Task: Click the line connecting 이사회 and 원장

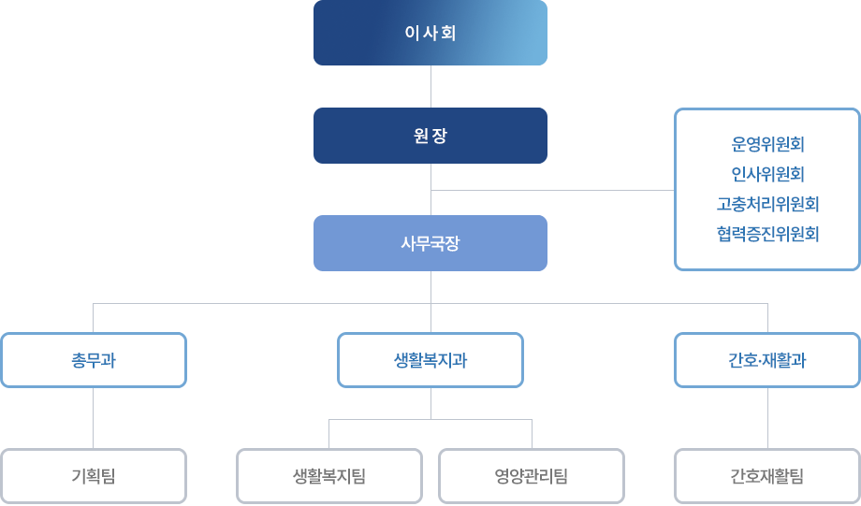Action: coord(430,86)
